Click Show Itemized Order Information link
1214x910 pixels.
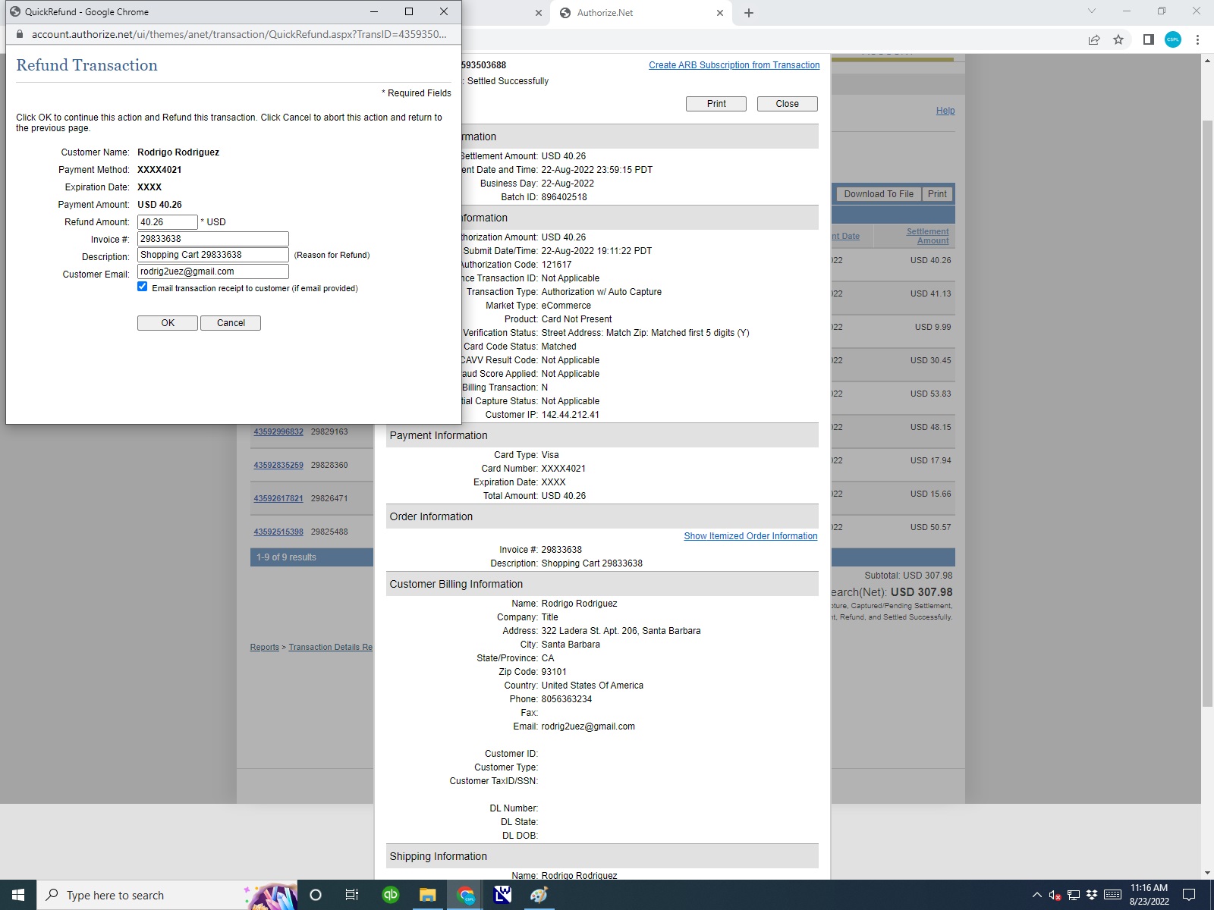[x=750, y=536]
